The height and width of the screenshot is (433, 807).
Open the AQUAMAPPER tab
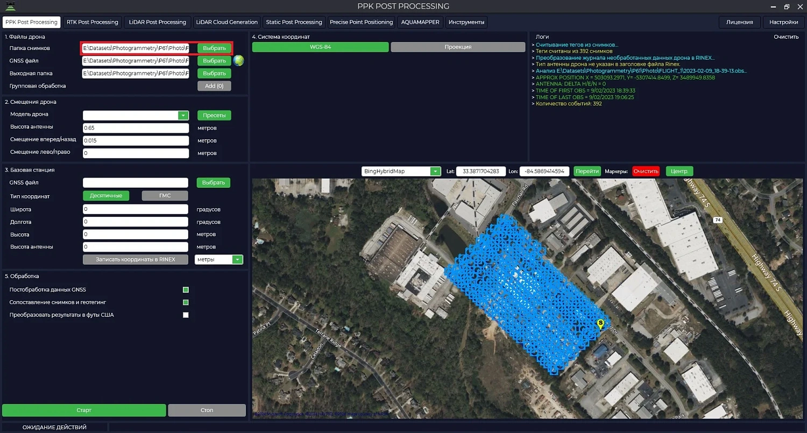click(420, 22)
